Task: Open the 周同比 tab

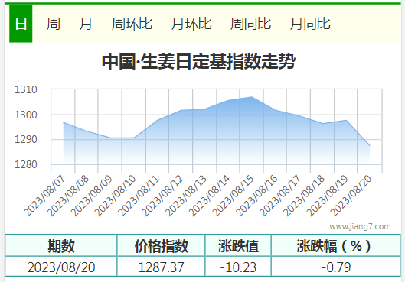Action: 250,24
